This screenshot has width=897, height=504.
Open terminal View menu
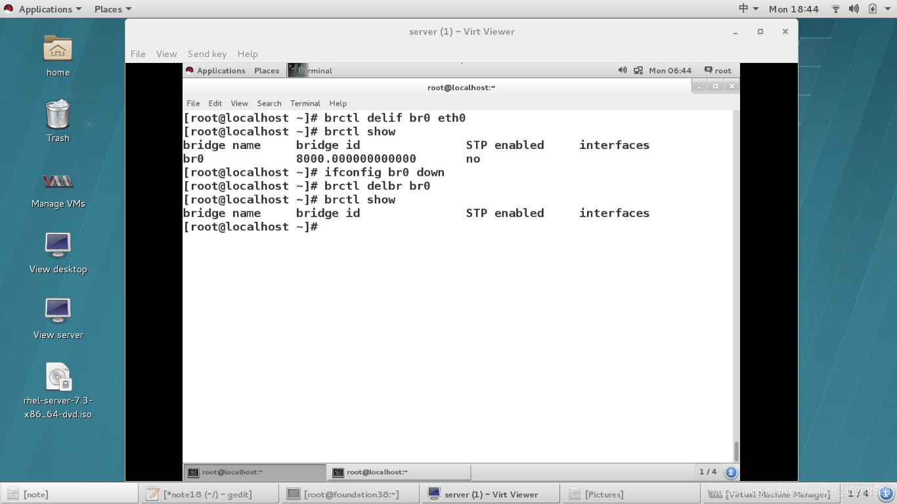(239, 103)
